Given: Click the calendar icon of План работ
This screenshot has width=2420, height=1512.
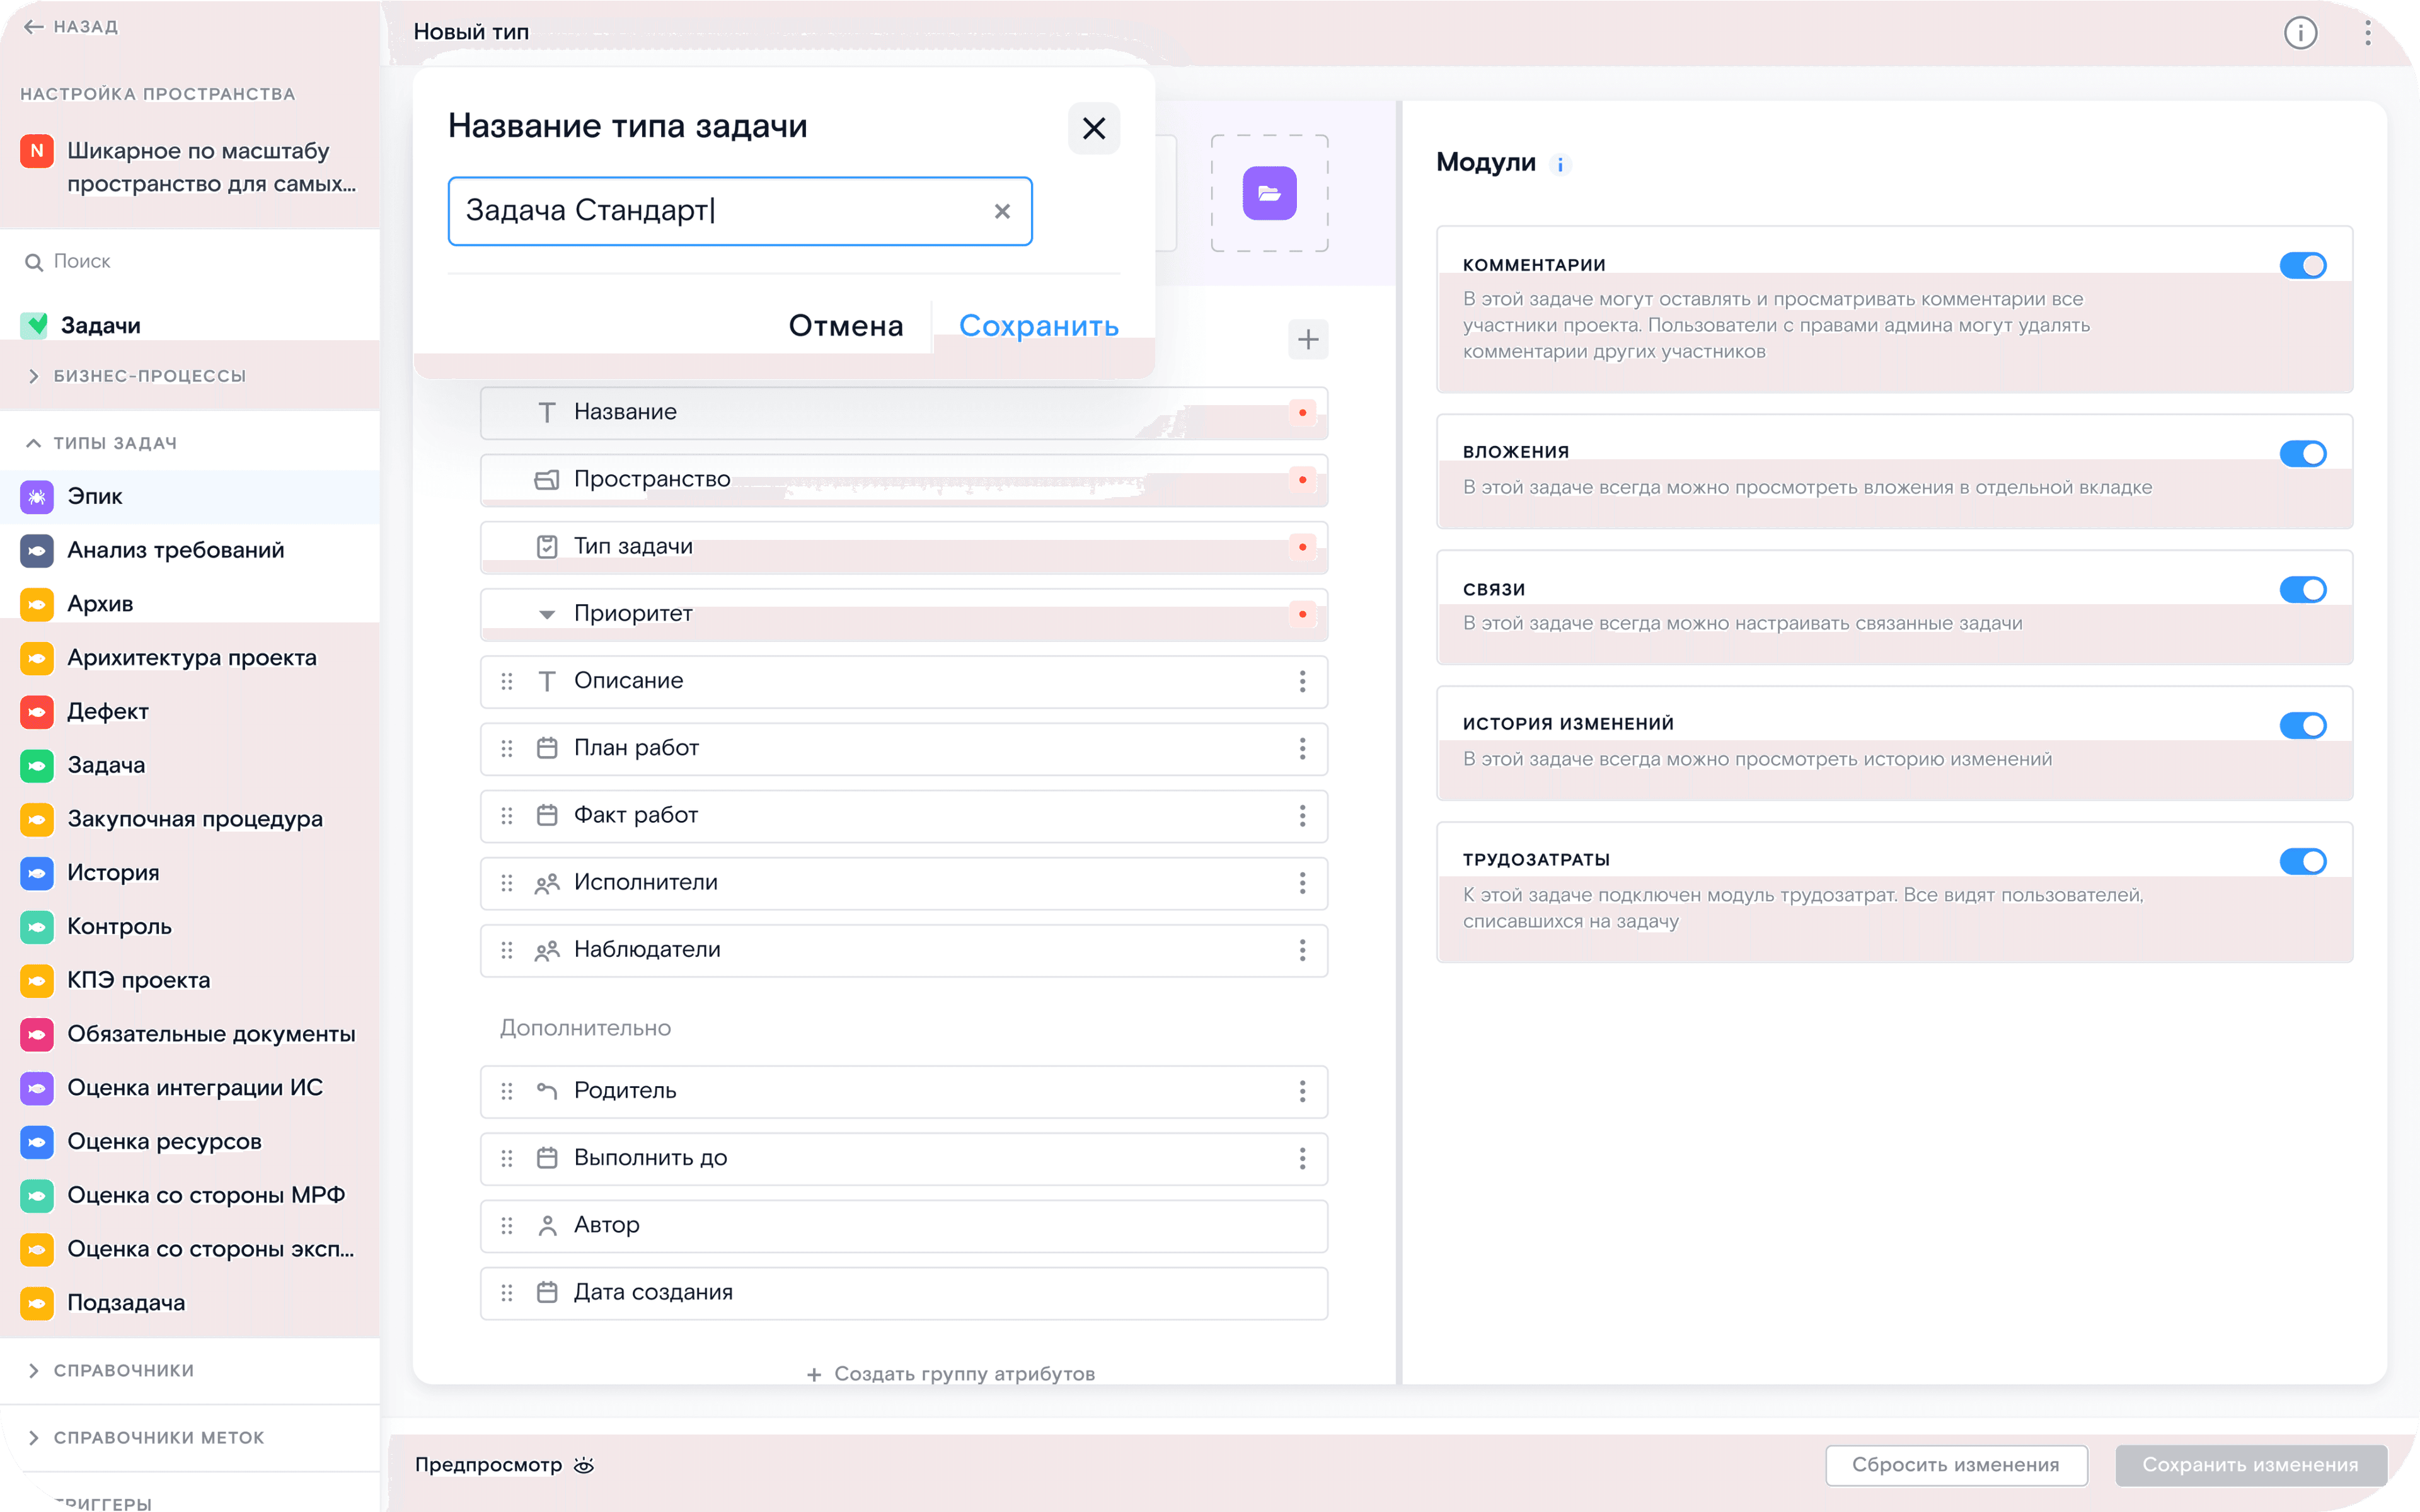Looking at the screenshot, I should (x=546, y=748).
